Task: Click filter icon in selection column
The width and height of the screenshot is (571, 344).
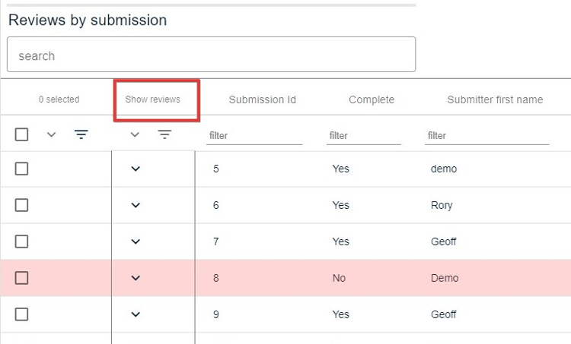Action: point(81,134)
